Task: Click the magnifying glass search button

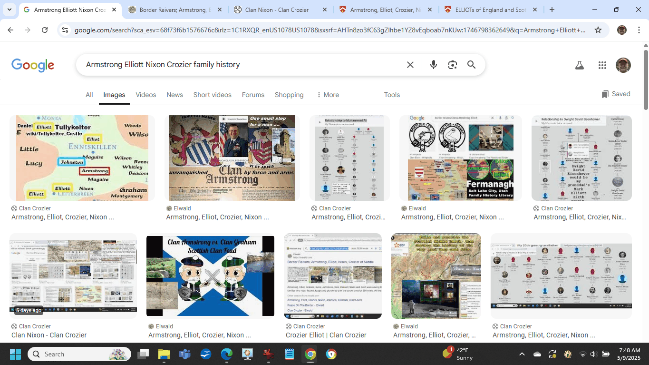Action: point(471,65)
